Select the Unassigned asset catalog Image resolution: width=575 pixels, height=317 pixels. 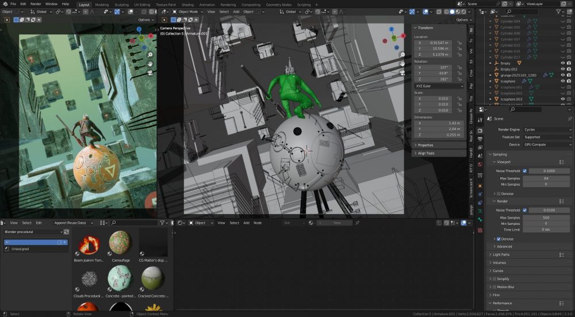click(36, 249)
